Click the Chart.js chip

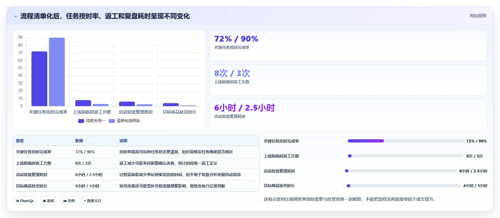point(25,201)
